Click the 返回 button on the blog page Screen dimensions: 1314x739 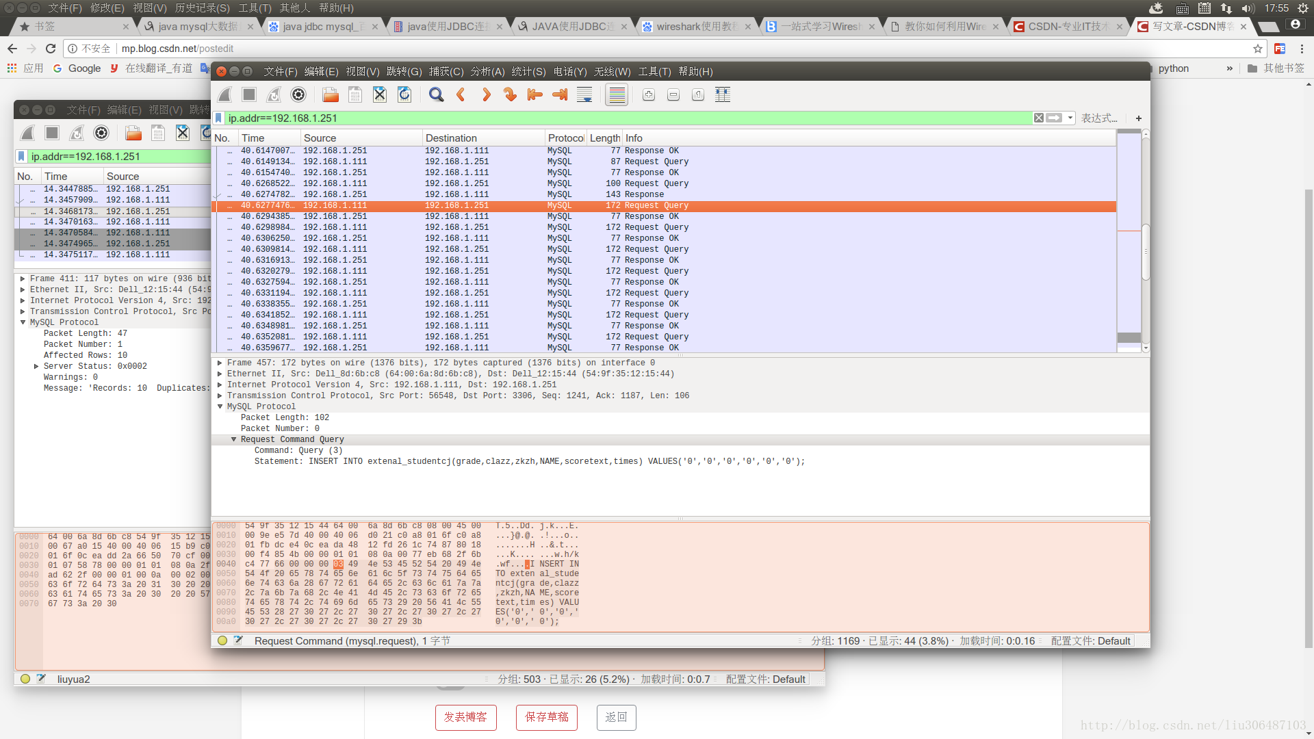point(616,717)
